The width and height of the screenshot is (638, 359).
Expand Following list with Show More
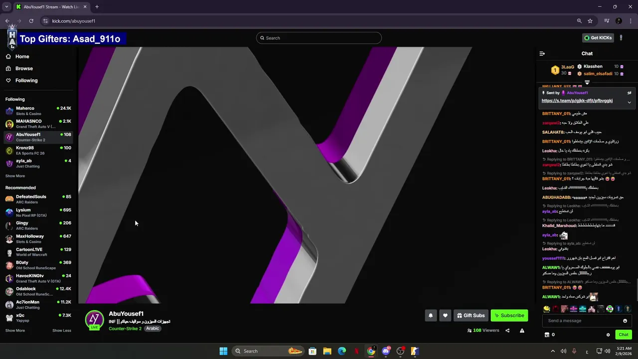pos(15,176)
